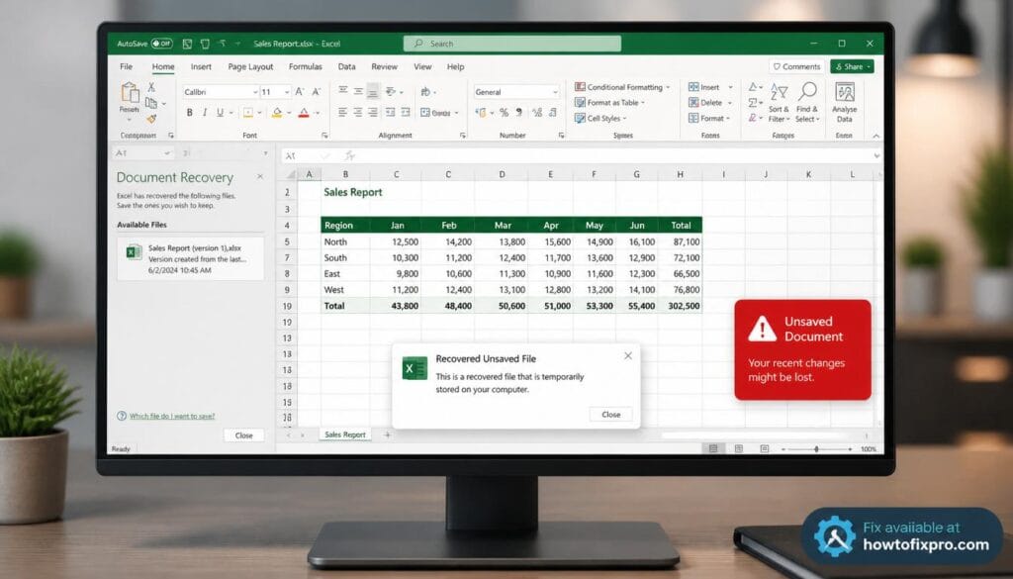Screen dimensions: 1013x579
Task: Click the Insert Function fx icon
Action: click(349, 155)
